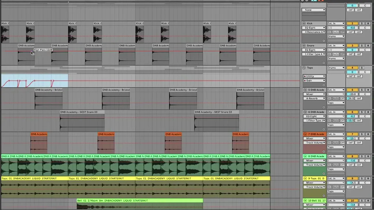Viewport: 374px width, 210px height.
Task: Add automation lane on Kick track
Action: [324, 41]
